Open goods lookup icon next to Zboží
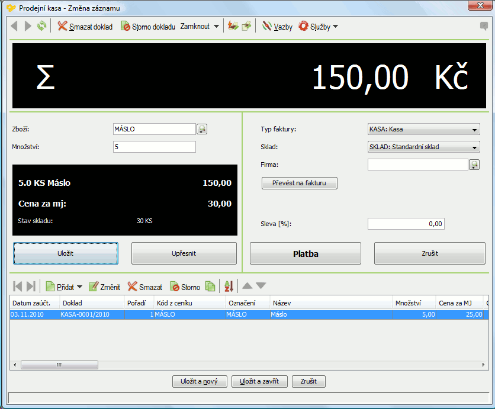The width and height of the screenshot is (495, 409). (202, 129)
